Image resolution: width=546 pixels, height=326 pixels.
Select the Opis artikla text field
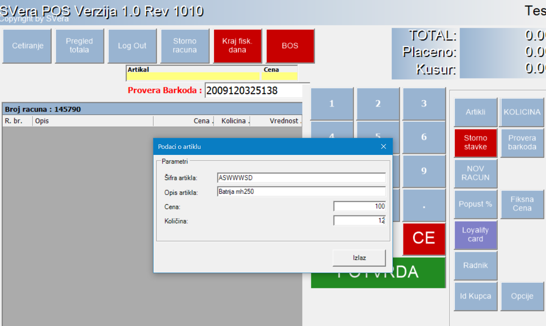(x=301, y=192)
